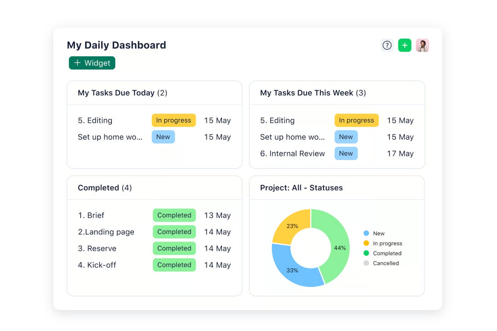Click New status of Set up home wo... in This Week
497x331 pixels.
[x=346, y=137]
